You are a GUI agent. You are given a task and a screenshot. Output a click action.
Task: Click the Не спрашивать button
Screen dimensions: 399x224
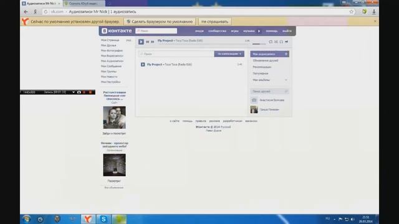pyautogui.click(x=214, y=22)
